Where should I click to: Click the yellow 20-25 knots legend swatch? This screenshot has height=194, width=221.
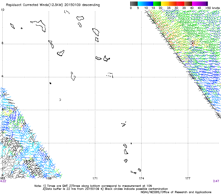(x=165, y=4)
